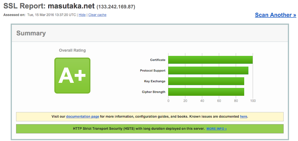The height and width of the screenshot is (141, 298).
Task: Click the Overall Rating label
Action: coord(72,50)
